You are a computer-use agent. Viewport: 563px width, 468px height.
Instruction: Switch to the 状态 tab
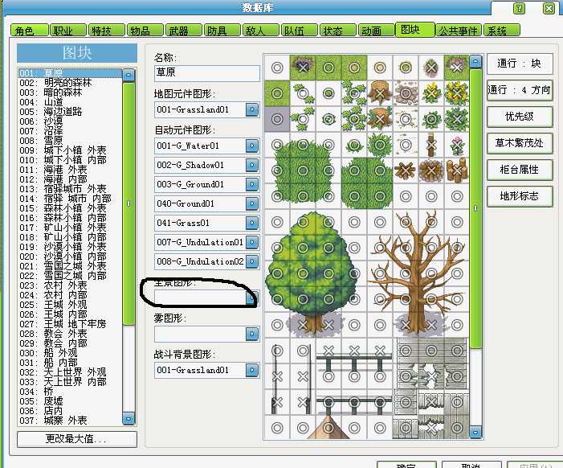[337, 31]
